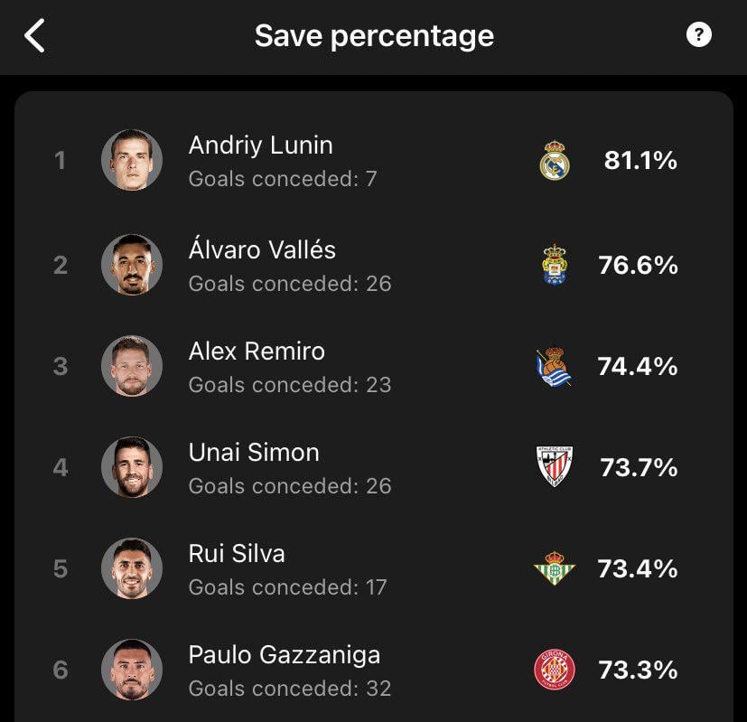
Task: Open Unai Simon's player photo
Action: (x=132, y=467)
